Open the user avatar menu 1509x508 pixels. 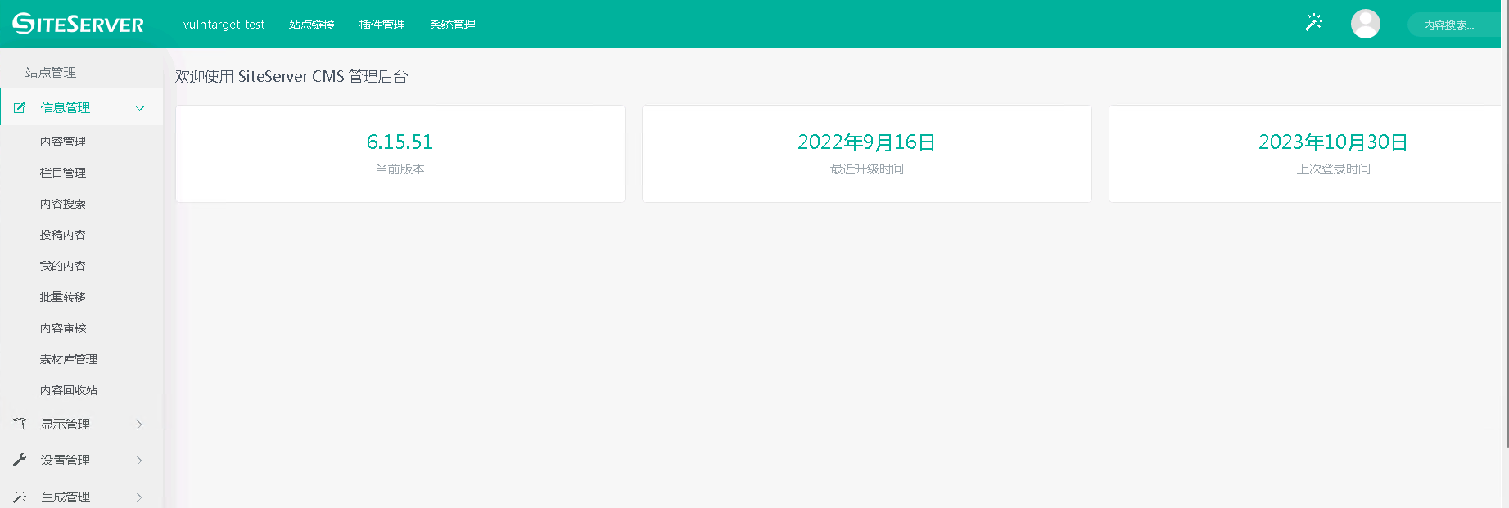pyautogui.click(x=1365, y=24)
